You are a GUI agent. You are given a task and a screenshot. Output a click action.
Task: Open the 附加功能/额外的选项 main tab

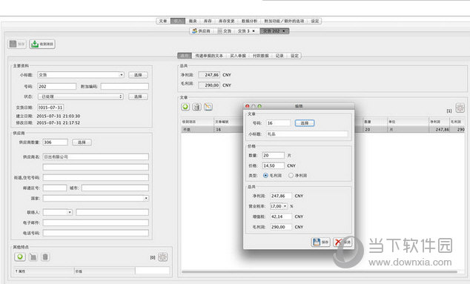coord(284,21)
